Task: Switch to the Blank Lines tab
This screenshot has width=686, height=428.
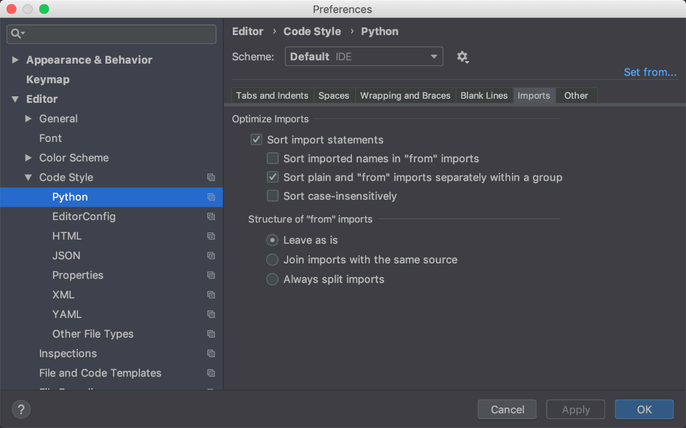Action: 484,95
